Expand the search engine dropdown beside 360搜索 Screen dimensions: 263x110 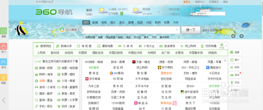[78, 30]
